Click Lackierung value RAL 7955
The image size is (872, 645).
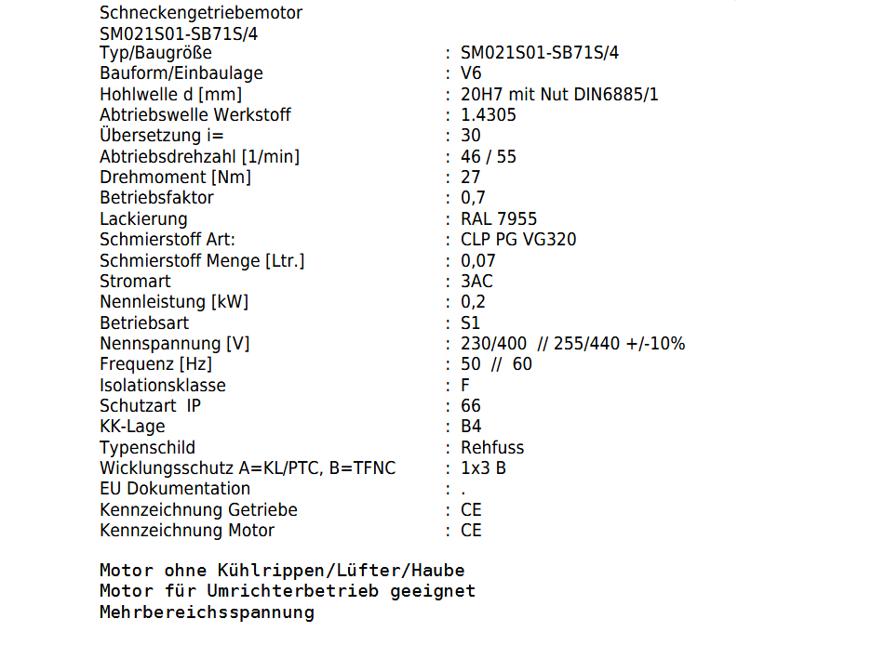tap(499, 219)
